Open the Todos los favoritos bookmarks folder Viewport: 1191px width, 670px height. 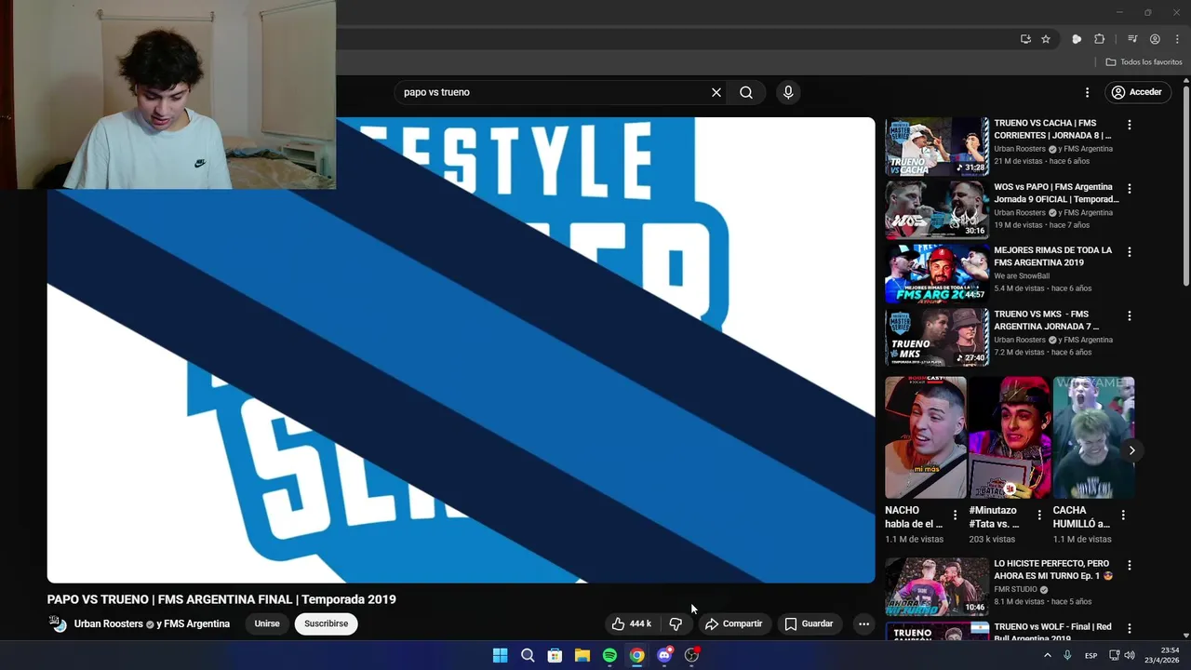point(1144,62)
